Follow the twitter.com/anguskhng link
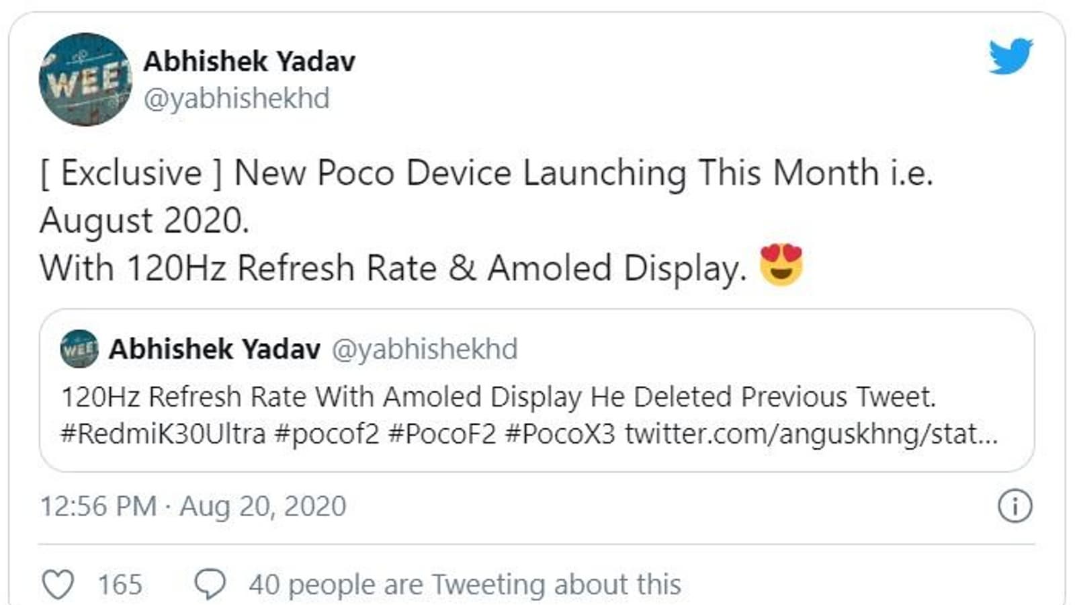The width and height of the screenshot is (1075, 605). click(811, 434)
